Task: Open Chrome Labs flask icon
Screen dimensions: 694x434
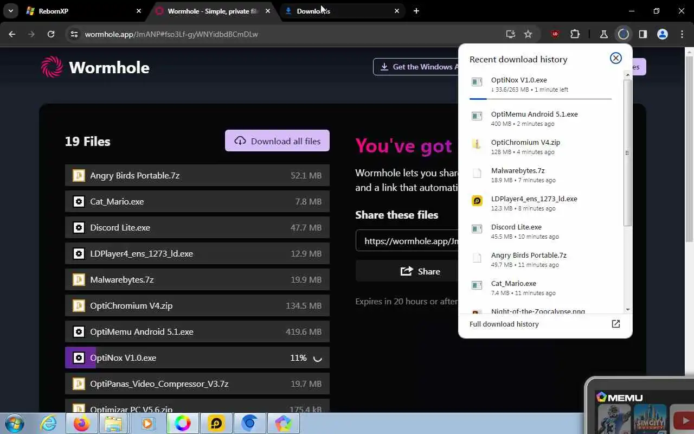Action: pyautogui.click(x=603, y=34)
